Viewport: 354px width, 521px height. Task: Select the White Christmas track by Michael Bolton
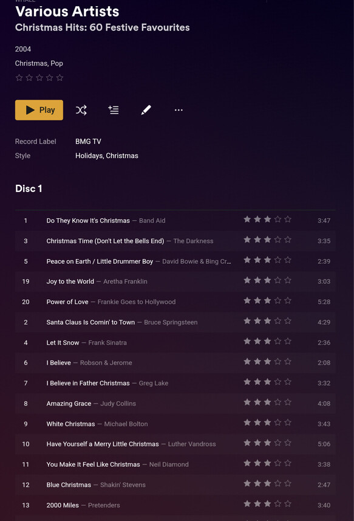pos(175,424)
